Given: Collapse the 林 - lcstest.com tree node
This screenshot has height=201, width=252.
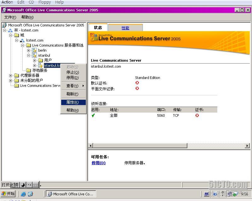Looking at the screenshot, I should pyautogui.click(x=4, y=30).
